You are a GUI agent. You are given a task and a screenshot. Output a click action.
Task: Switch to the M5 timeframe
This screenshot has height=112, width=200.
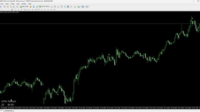pos(32,10)
